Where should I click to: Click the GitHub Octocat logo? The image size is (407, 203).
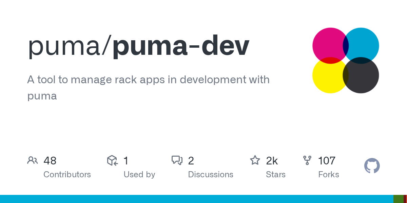(x=372, y=166)
